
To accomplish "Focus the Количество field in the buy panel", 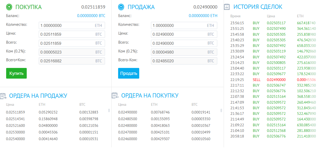I will pos(72,25).
